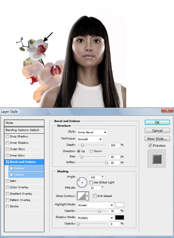Click the angle and altitude dial
Screen dimensions: 174x238
click(82, 182)
